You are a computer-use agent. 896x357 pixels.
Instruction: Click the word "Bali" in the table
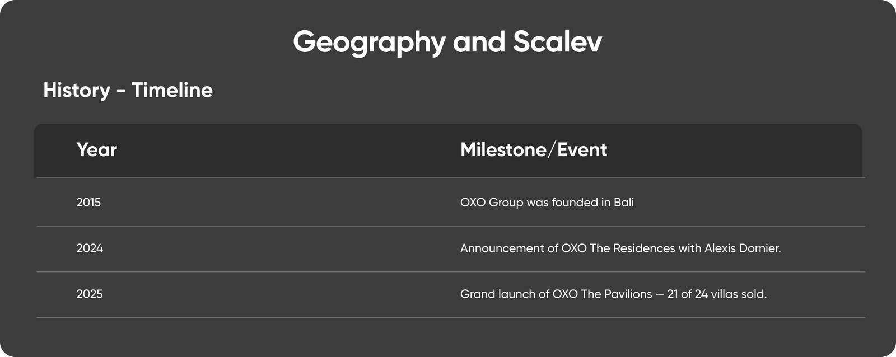[x=623, y=203]
